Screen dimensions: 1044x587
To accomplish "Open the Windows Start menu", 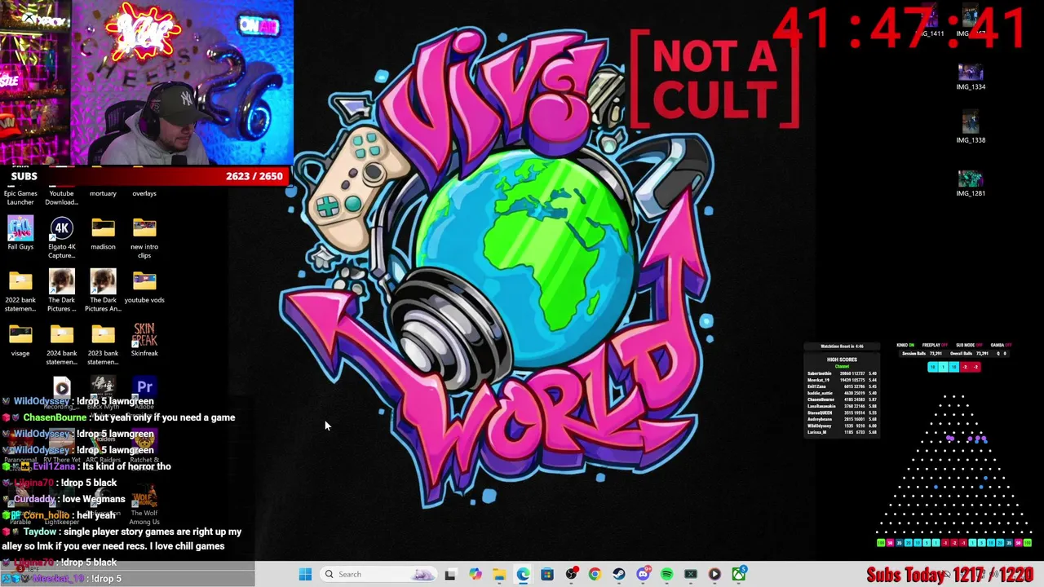I will (305, 574).
